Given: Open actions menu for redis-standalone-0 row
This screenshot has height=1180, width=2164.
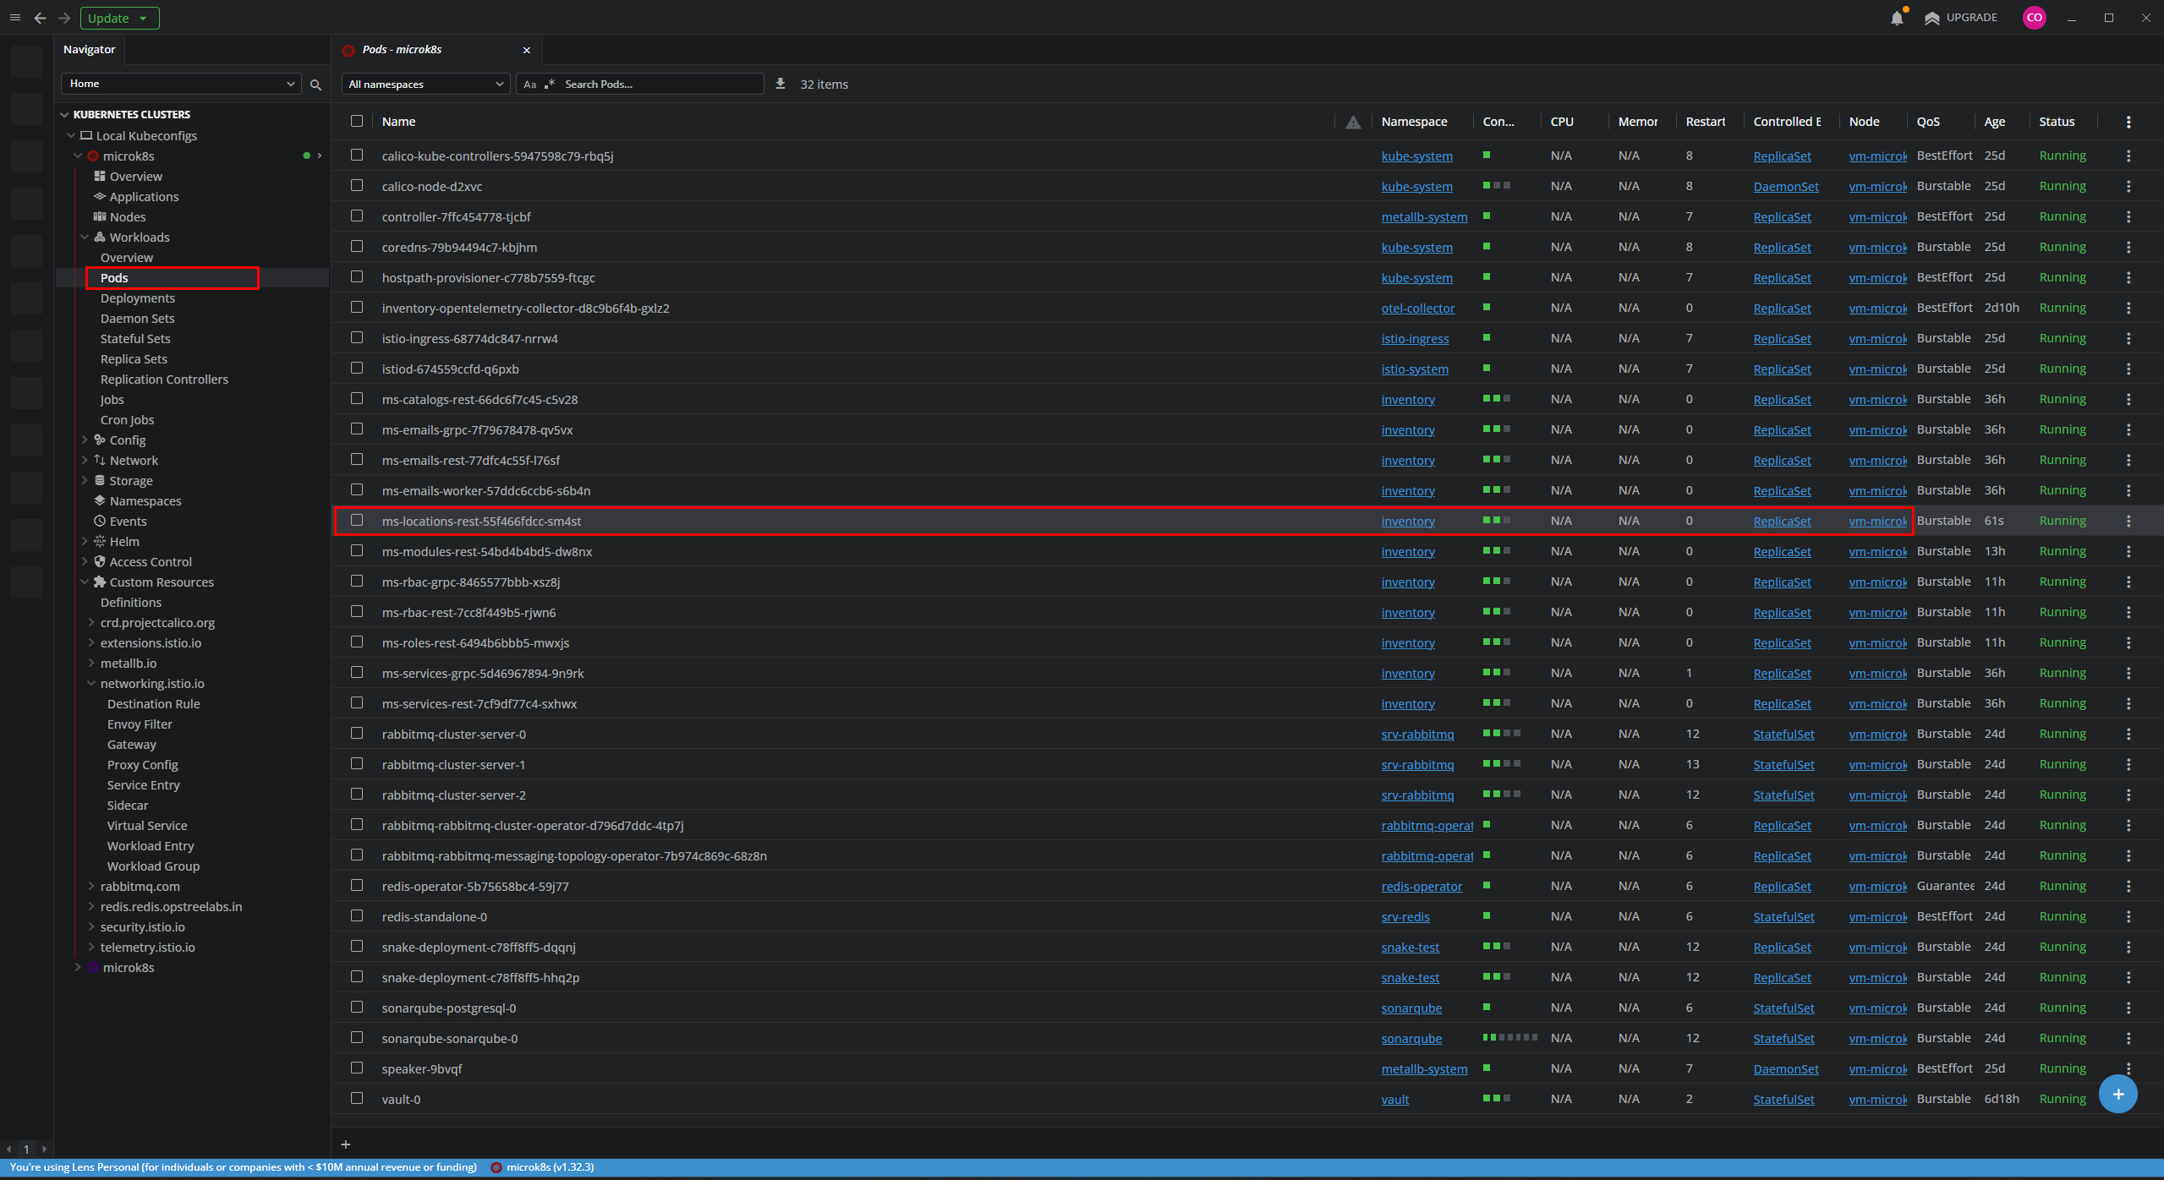Looking at the screenshot, I should pos(2128,916).
